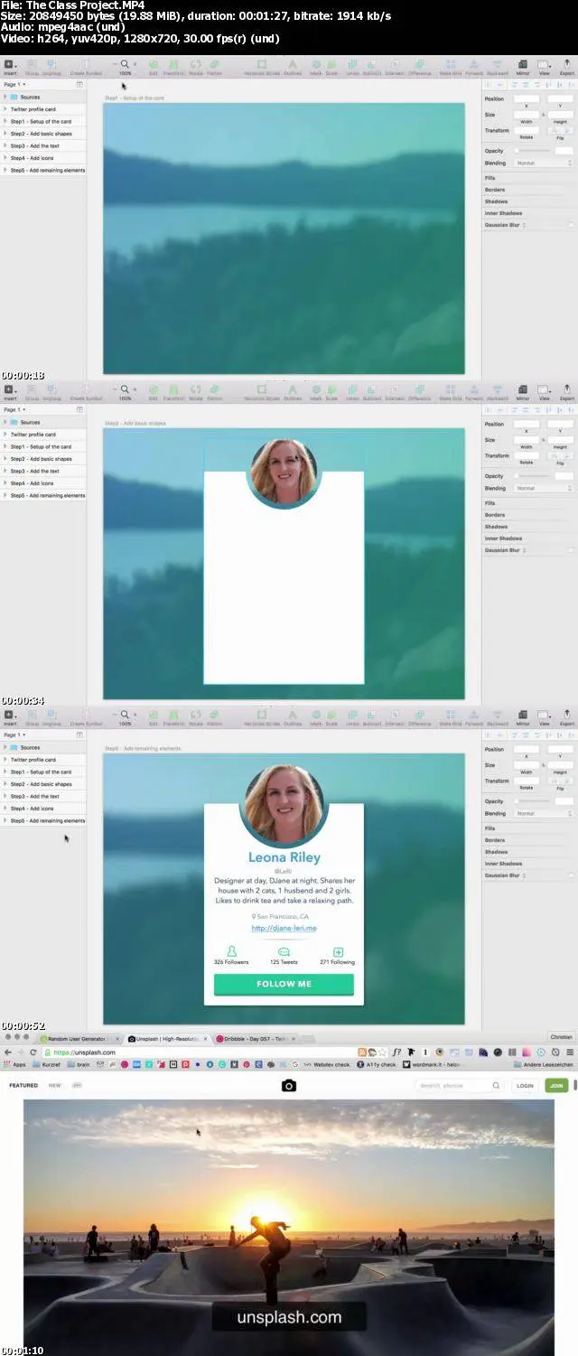
Task: Click the Followers person icon on the profile card
Action: pos(231,951)
